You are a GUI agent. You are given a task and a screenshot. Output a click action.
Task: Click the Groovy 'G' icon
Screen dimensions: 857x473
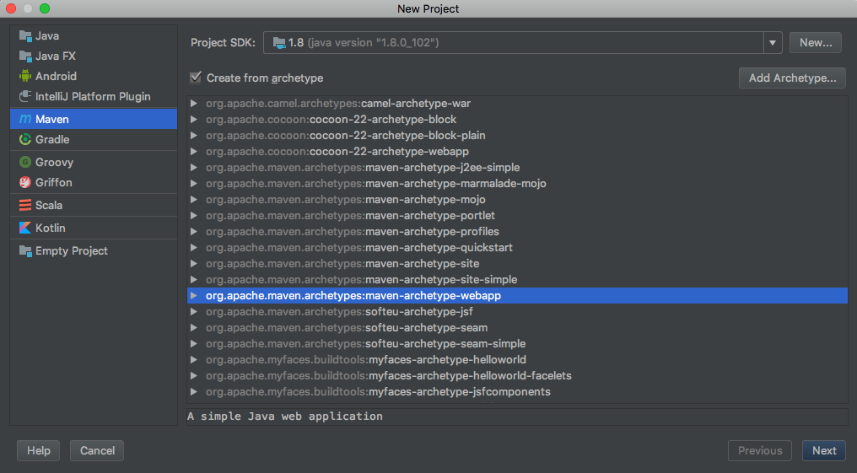pos(25,162)
